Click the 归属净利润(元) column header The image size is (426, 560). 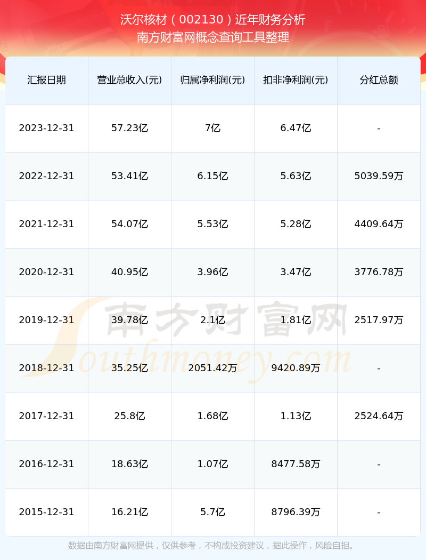click(x=213, y=80)
